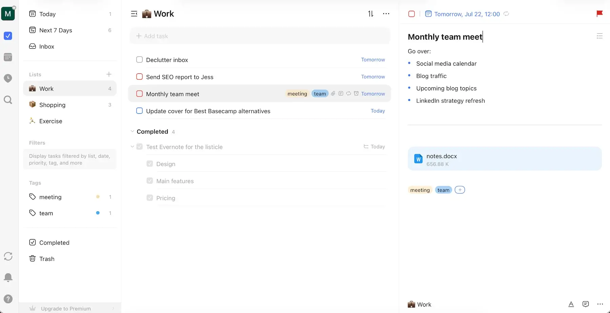Viewport: 610px width, 313px height.
Task: Uncheck the Main features subtask
Action: point(149,181)
